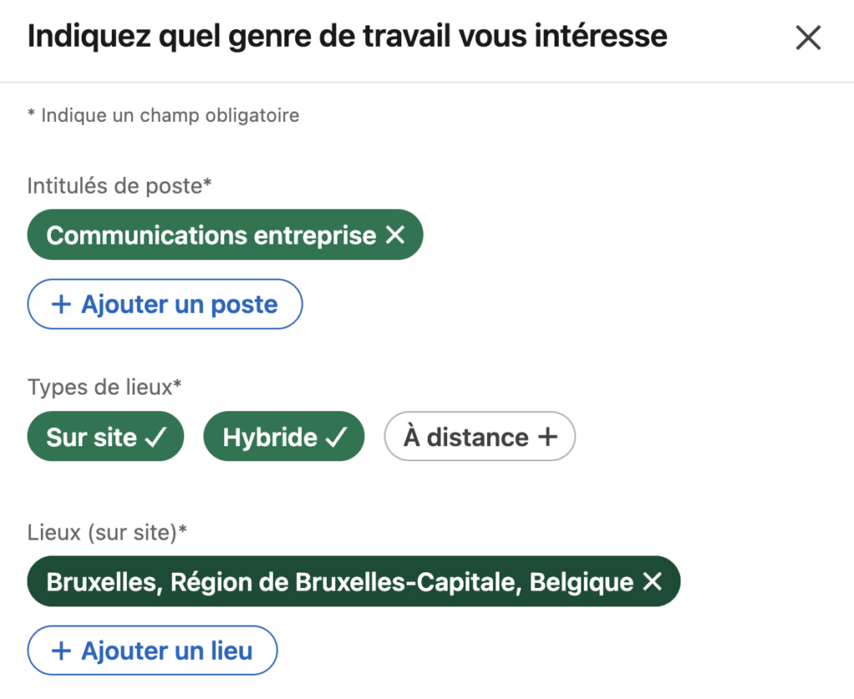Click the plus icon in Ajouter un poste
The height and width of the screenshot is (699, 854).
click(61, 304)
